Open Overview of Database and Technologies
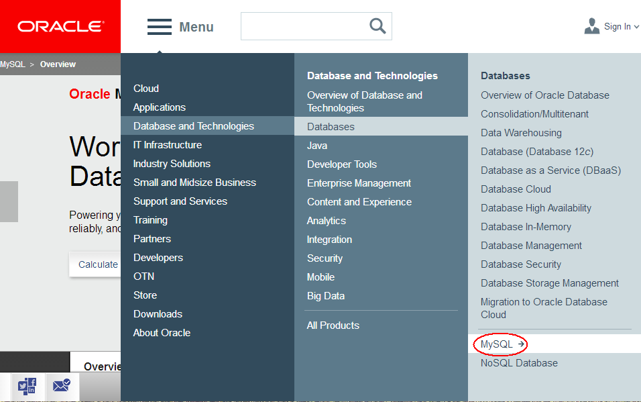641x402 pixels. 365,101
